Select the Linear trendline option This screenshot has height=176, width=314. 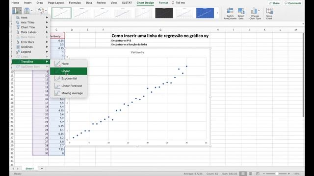(x=69, y=71)
